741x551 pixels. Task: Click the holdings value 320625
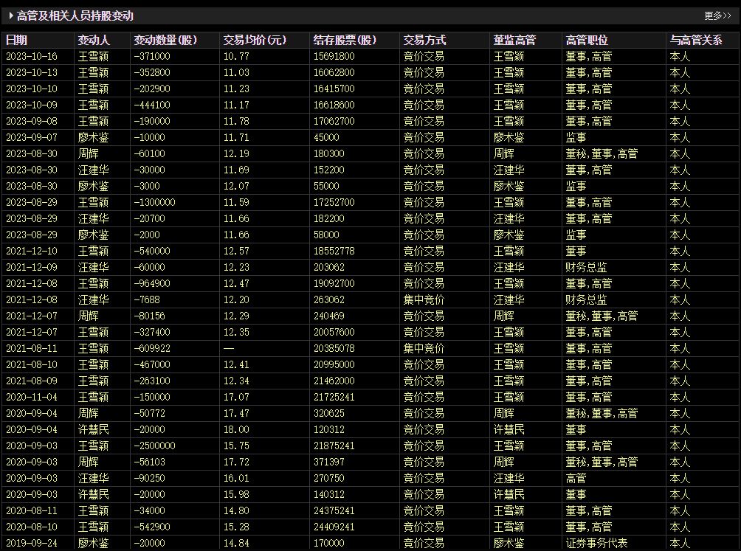coord(329,413)
